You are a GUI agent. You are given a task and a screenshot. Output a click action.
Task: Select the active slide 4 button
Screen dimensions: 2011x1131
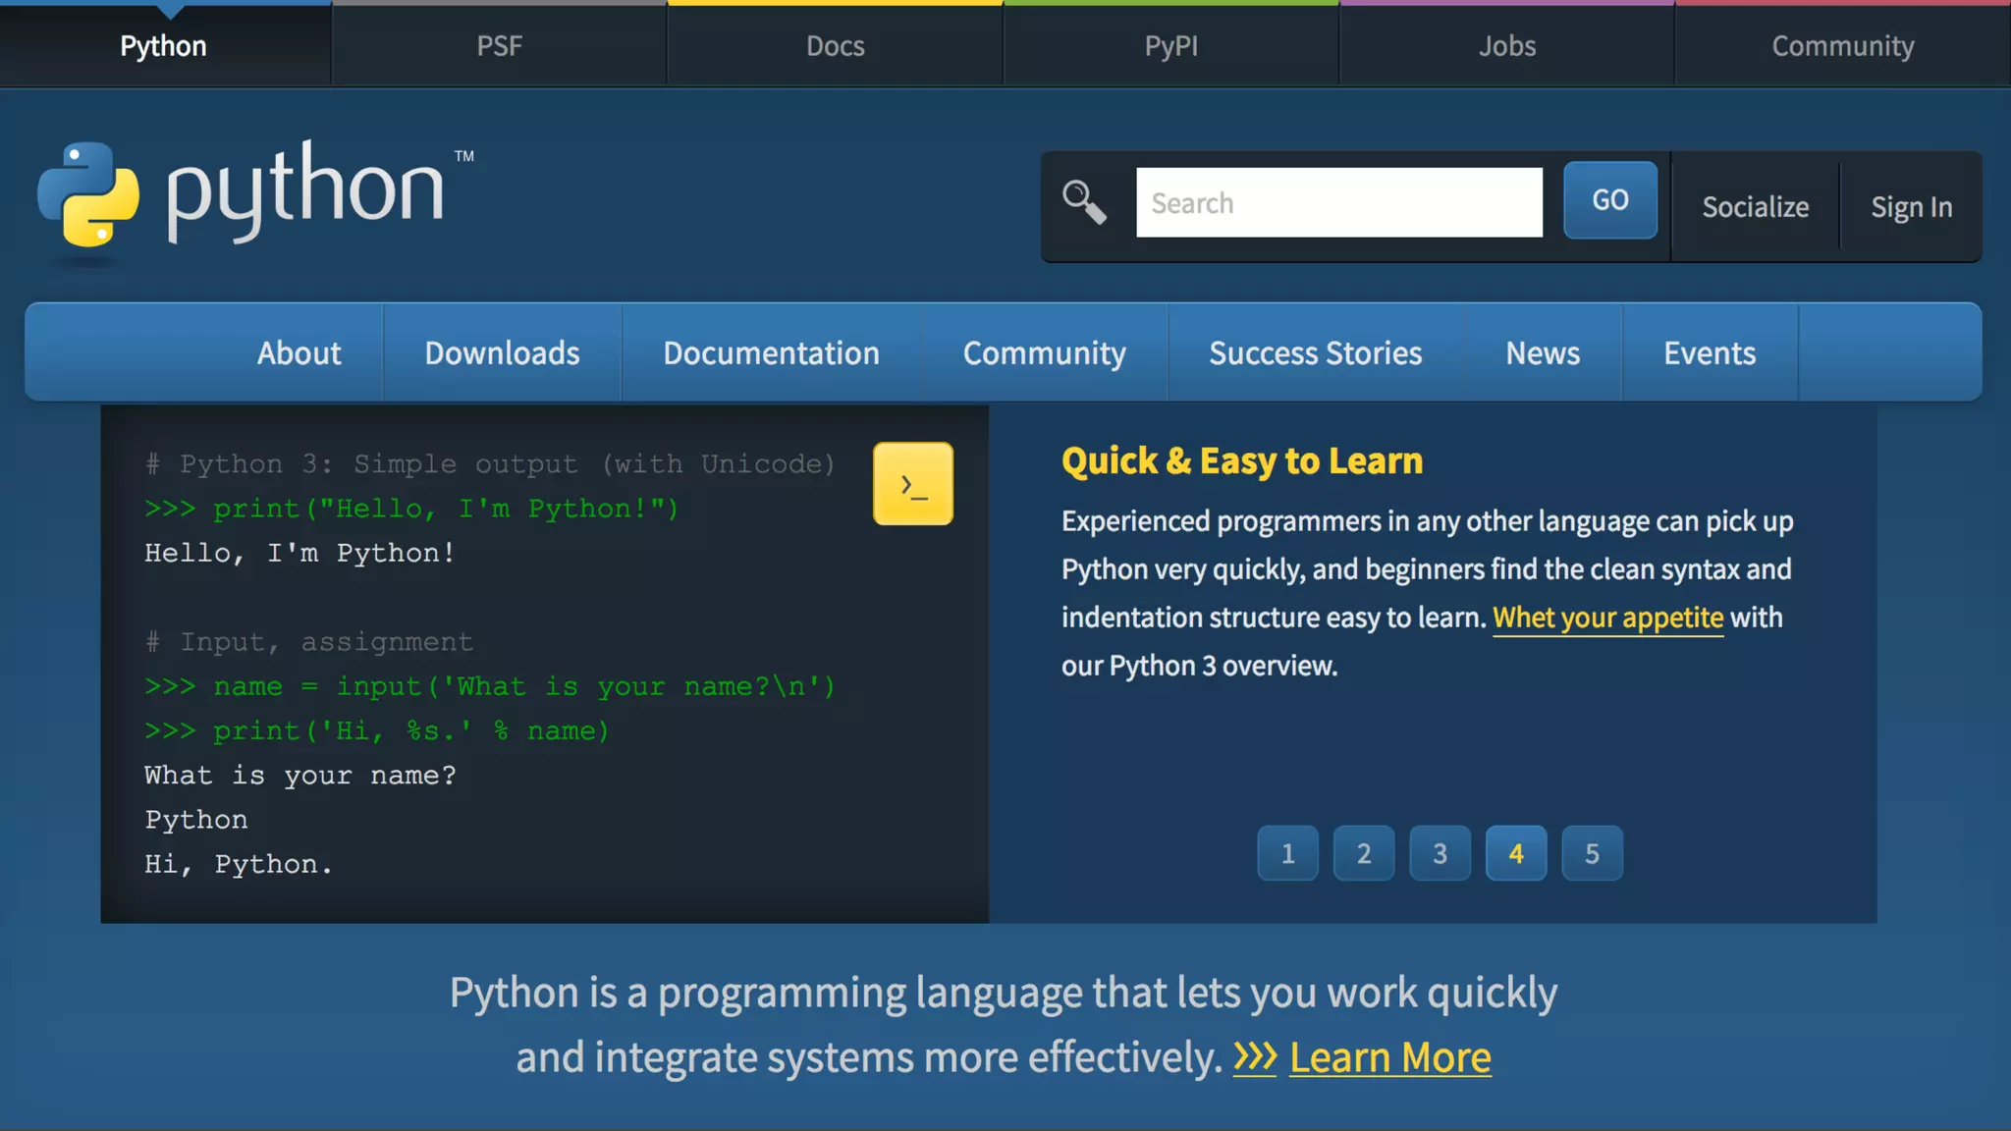1516,853
